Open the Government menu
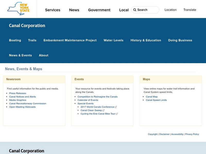Image resolution: width=206 pixels, height=154 pixels. pyautogui.click(x=99, y=10)
